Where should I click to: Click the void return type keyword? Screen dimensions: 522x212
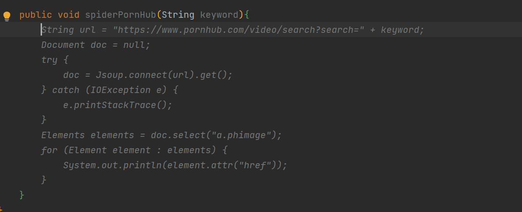pyautogui.click(x=69, y=15)
